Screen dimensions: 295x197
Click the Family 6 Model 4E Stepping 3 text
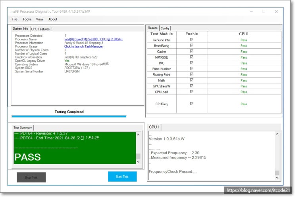click(84, 43)
